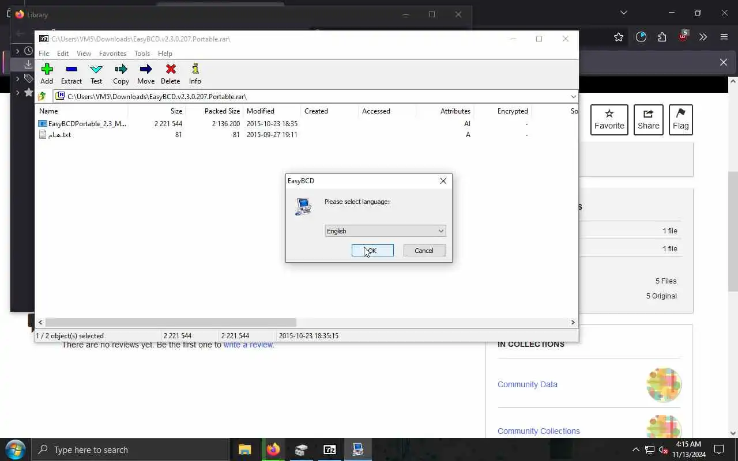Expand History tree item in Library window
Screen dimensions: 738x461
[17, 51]
